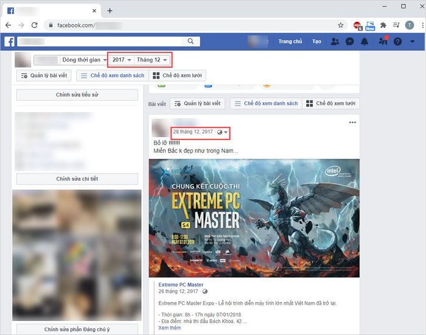
Task: Open the 2017 year dropdown
Action: point(122,60)
